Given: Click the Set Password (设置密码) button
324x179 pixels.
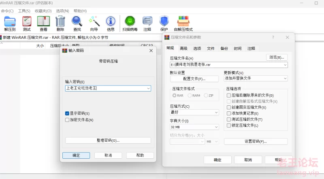Looking at the screenshot, I should 256,142.
